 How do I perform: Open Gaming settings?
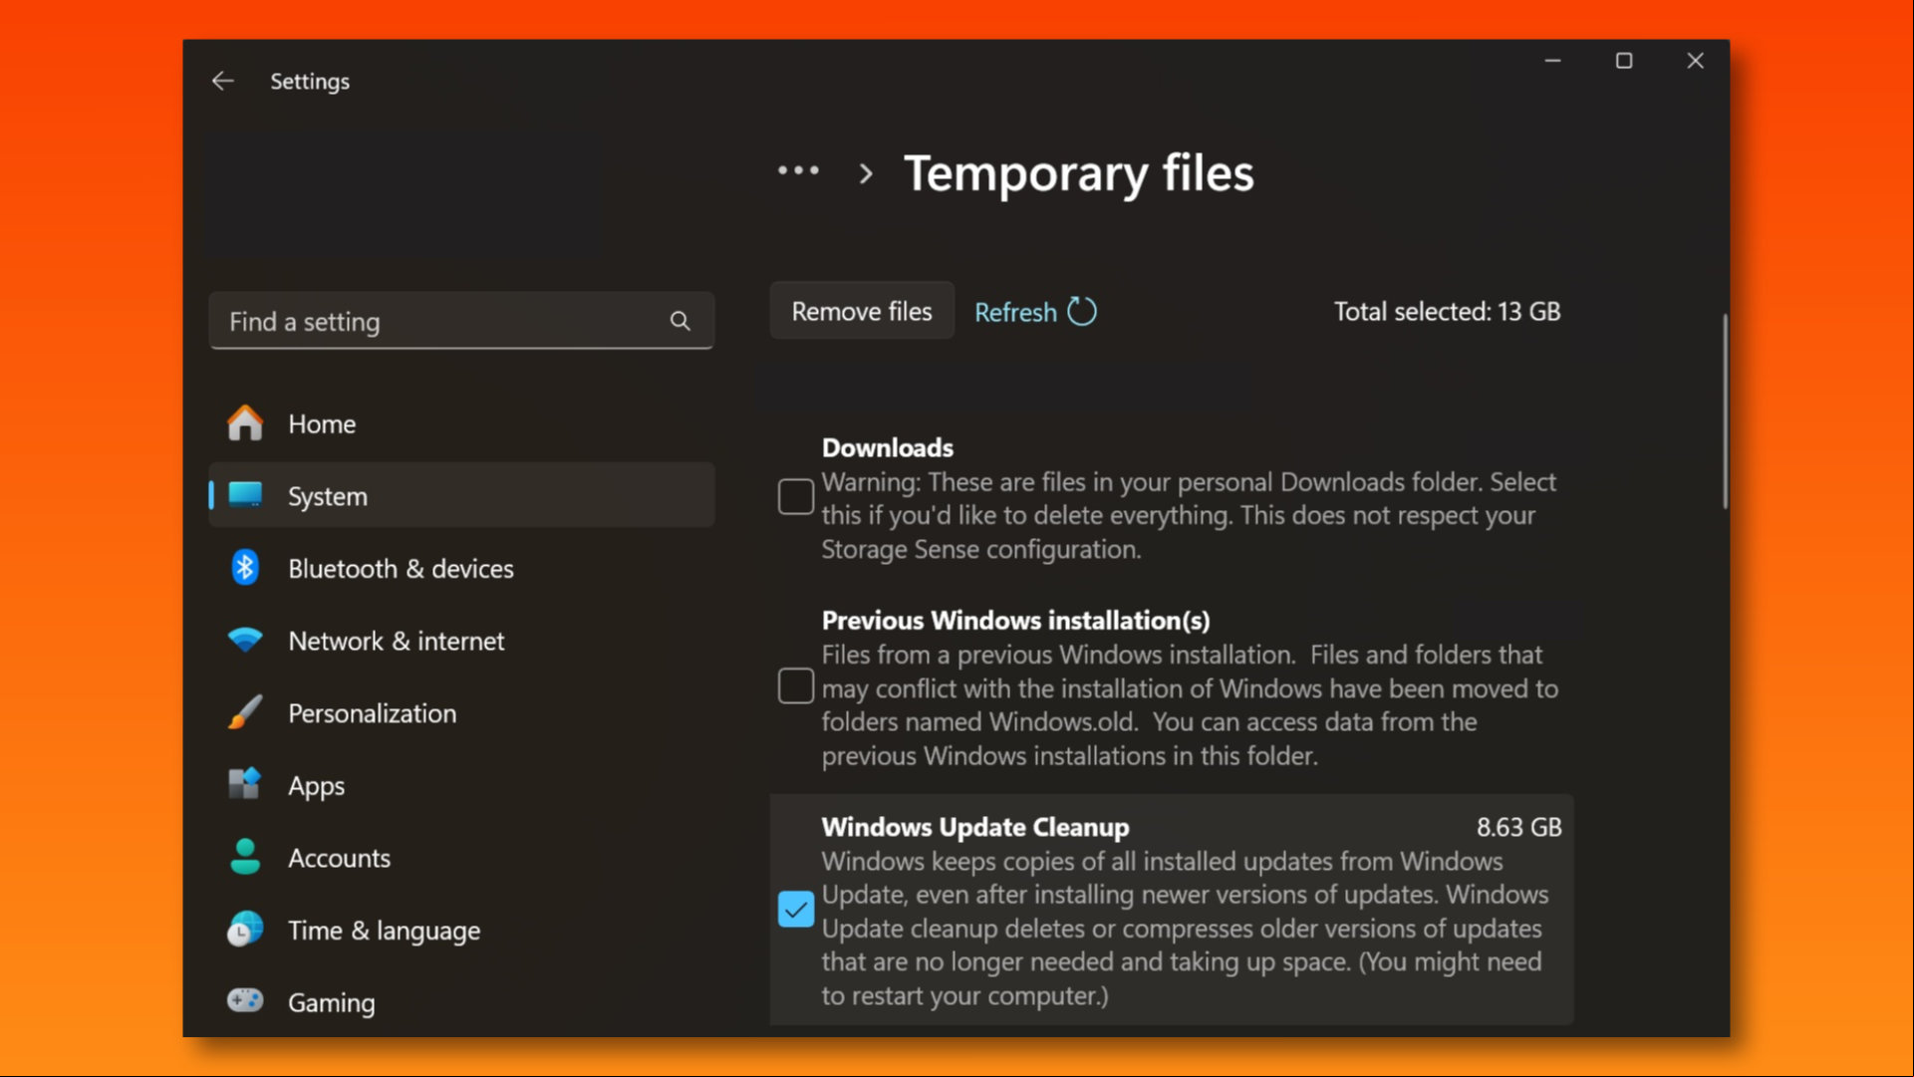pyautogui.click(x=461, y=1002)
